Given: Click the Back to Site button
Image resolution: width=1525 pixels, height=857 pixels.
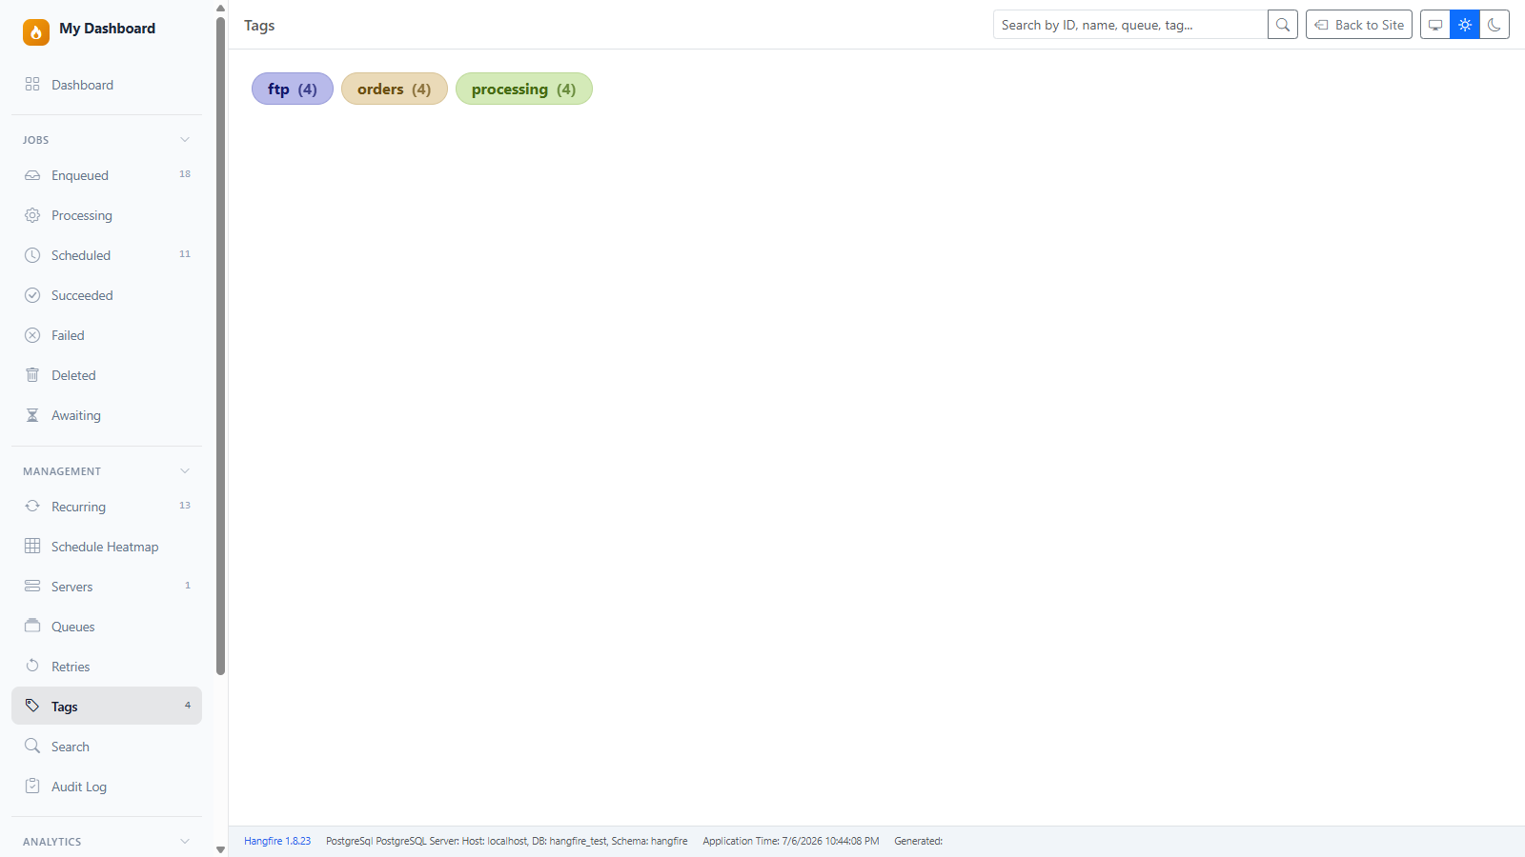Looking at the screenshot, I should point(1359,25).
